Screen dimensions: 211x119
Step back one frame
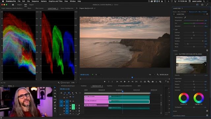pos(121,82)
